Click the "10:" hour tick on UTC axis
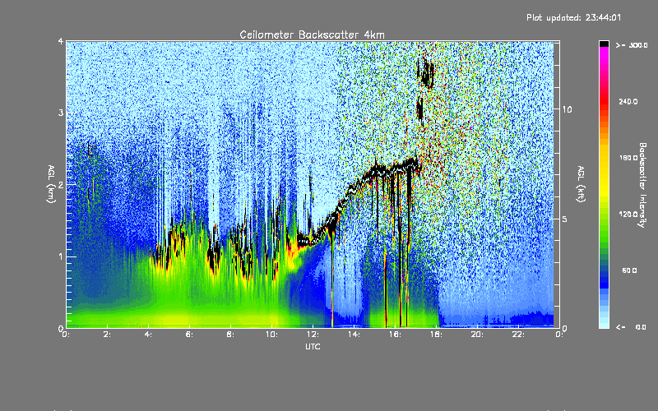The width and height of the screenshot is (658, 411). [x=272, y=335]
